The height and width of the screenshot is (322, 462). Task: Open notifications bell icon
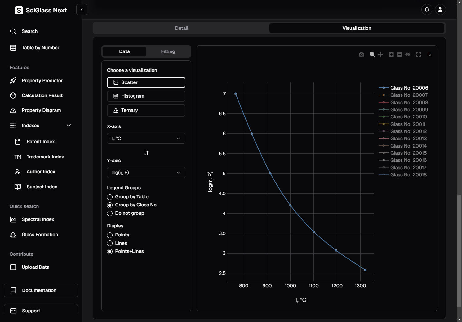(427, 10)
